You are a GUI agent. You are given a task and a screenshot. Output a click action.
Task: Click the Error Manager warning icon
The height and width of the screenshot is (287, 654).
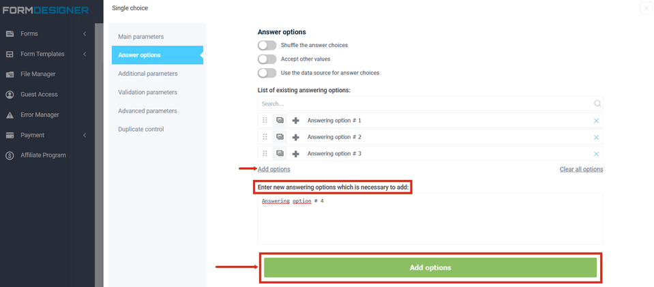coord(10,115)
